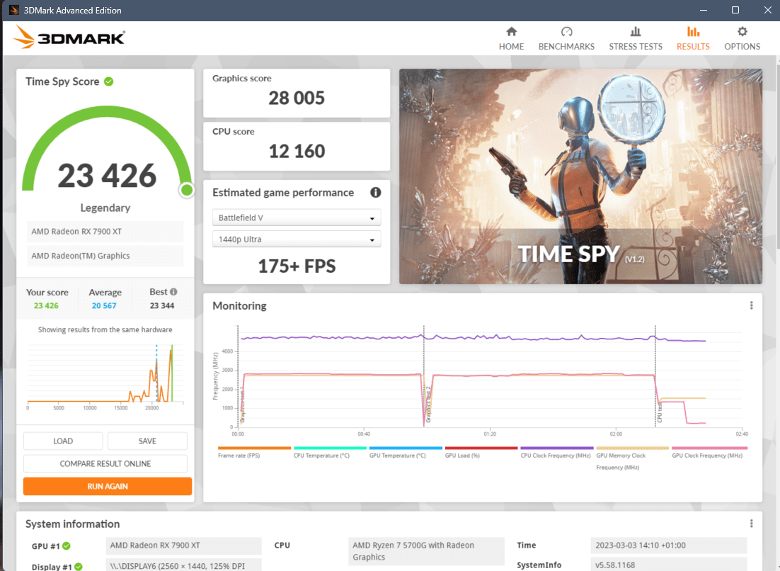The image size is (780, 571).
Task: Click the Graphics score 28 005 value
Action: [x=297, y=98]
